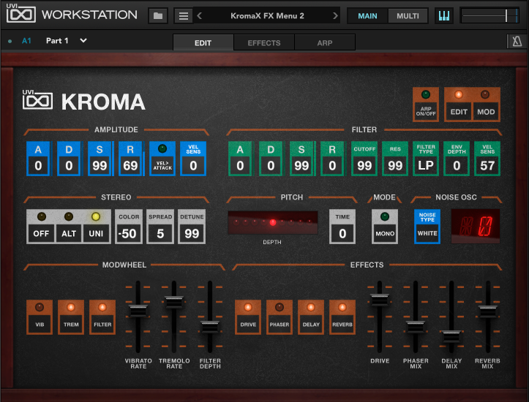Click the filter Sustain value 99

[301, 165]
